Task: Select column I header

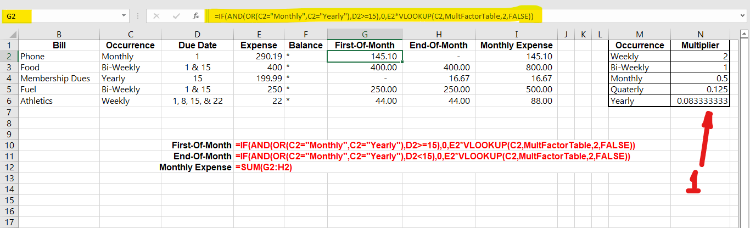Action: pos(516,34)
